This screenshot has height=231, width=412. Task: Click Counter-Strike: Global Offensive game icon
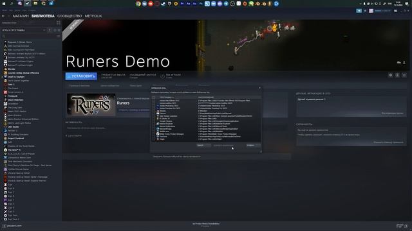click(5, 73)
